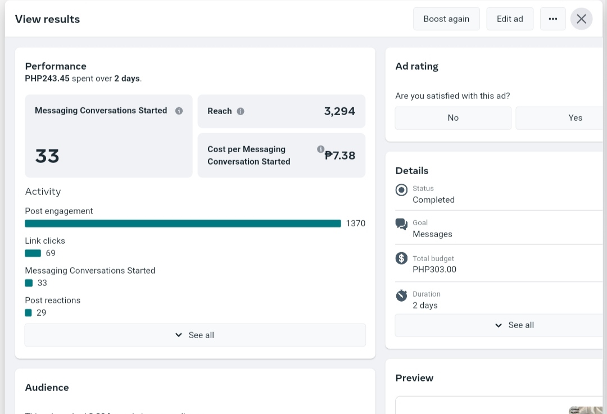Viewport: 607px width, 414px height.
Task: Click the Post reactions teal swatch
Action: [x=29, y=313]
